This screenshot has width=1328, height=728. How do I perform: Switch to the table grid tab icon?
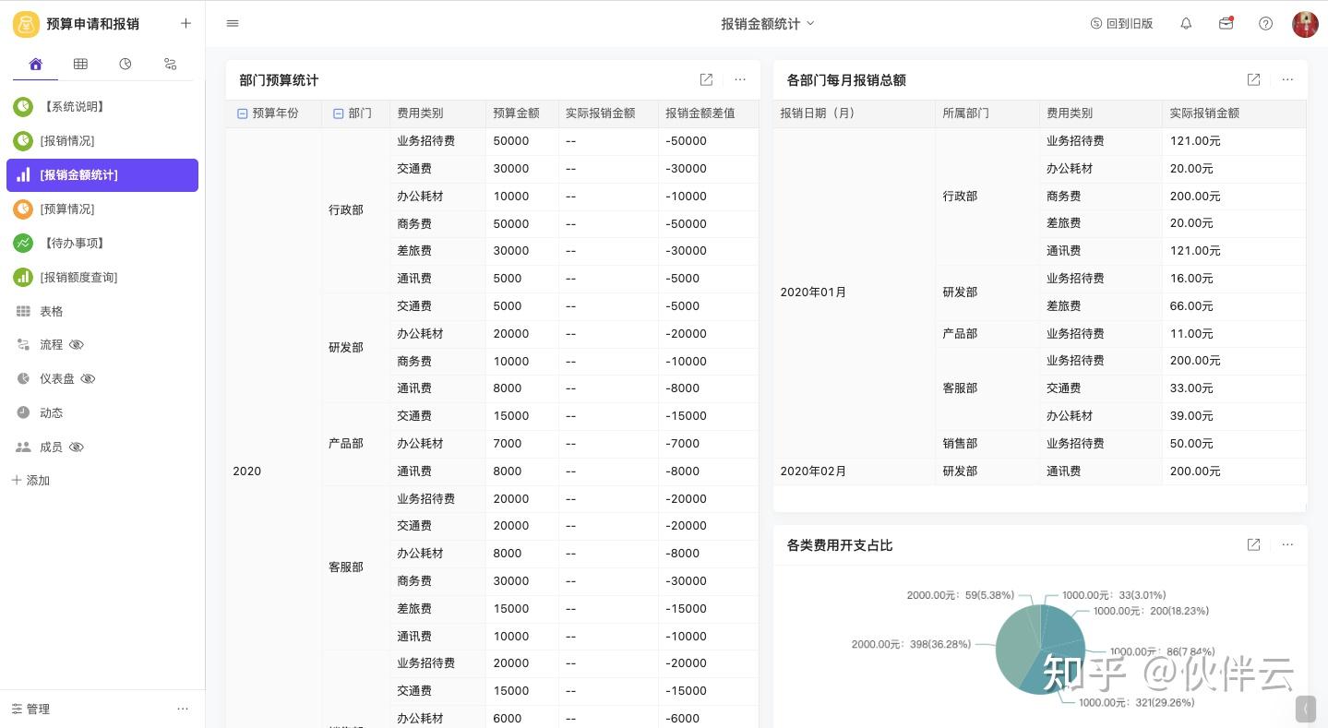tap(80, 64)
